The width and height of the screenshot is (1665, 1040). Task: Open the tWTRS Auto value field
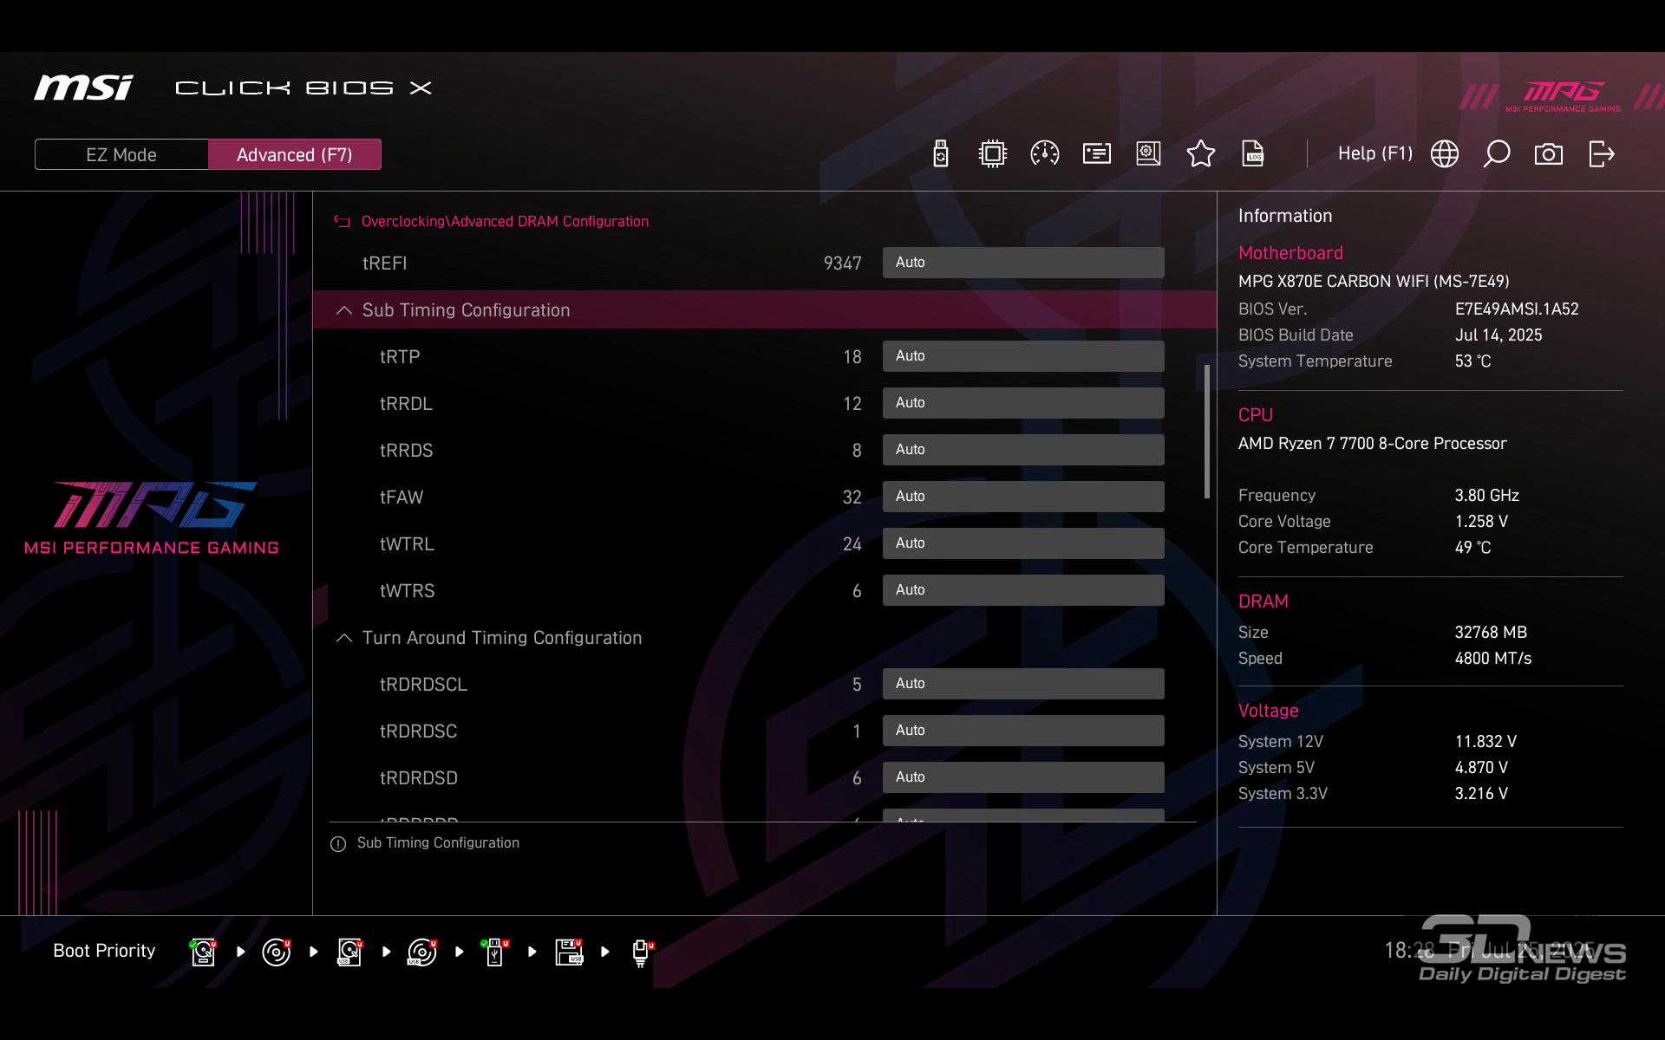pos(1023,590)
